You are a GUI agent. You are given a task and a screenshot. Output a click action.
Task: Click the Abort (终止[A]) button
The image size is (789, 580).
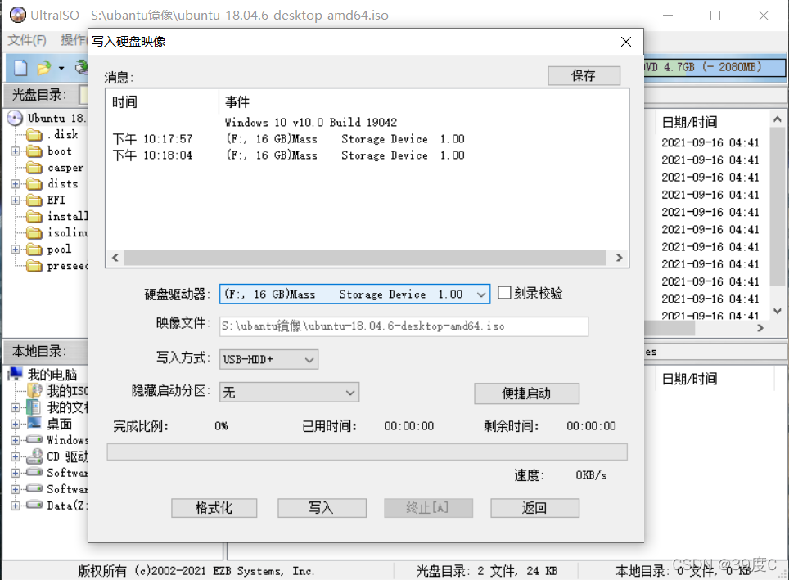[x=428, y=508]
